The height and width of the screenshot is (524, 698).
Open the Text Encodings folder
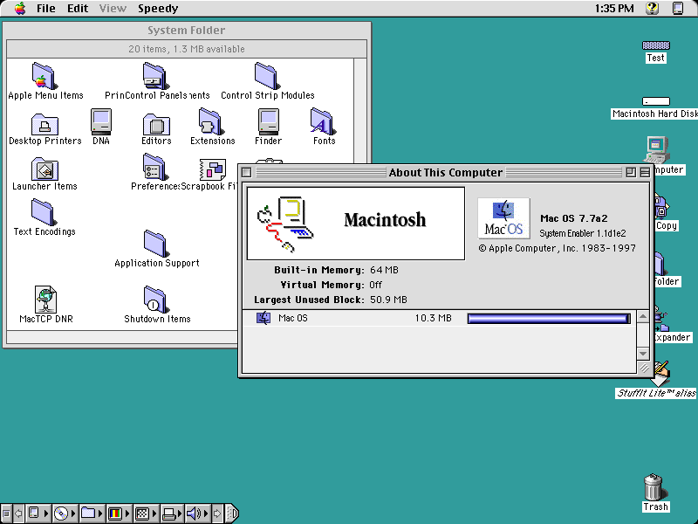point(44,212)
